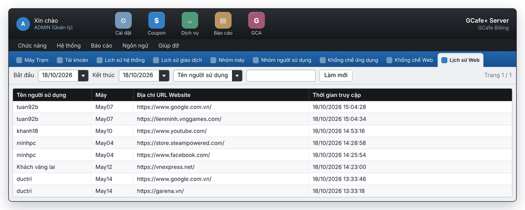The height and width of the screenshot is (210, 525).
Task: Switch to the Khống chế ứng dụng tab
Action: (349, 60)
